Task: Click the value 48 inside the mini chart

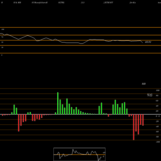Action: pos(104,153)
